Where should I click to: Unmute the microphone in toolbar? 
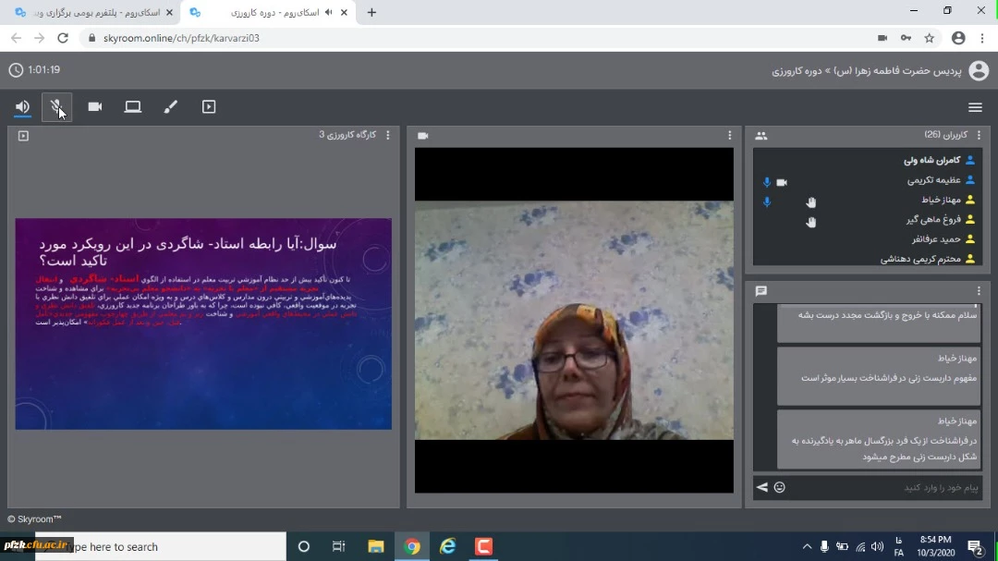pyautogui.click(x=56, y=107)
